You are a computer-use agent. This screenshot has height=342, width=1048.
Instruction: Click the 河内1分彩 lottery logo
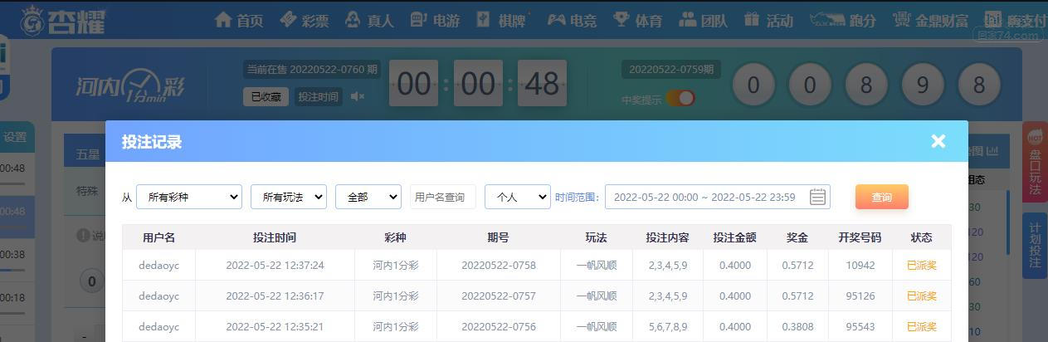(129, 85)
